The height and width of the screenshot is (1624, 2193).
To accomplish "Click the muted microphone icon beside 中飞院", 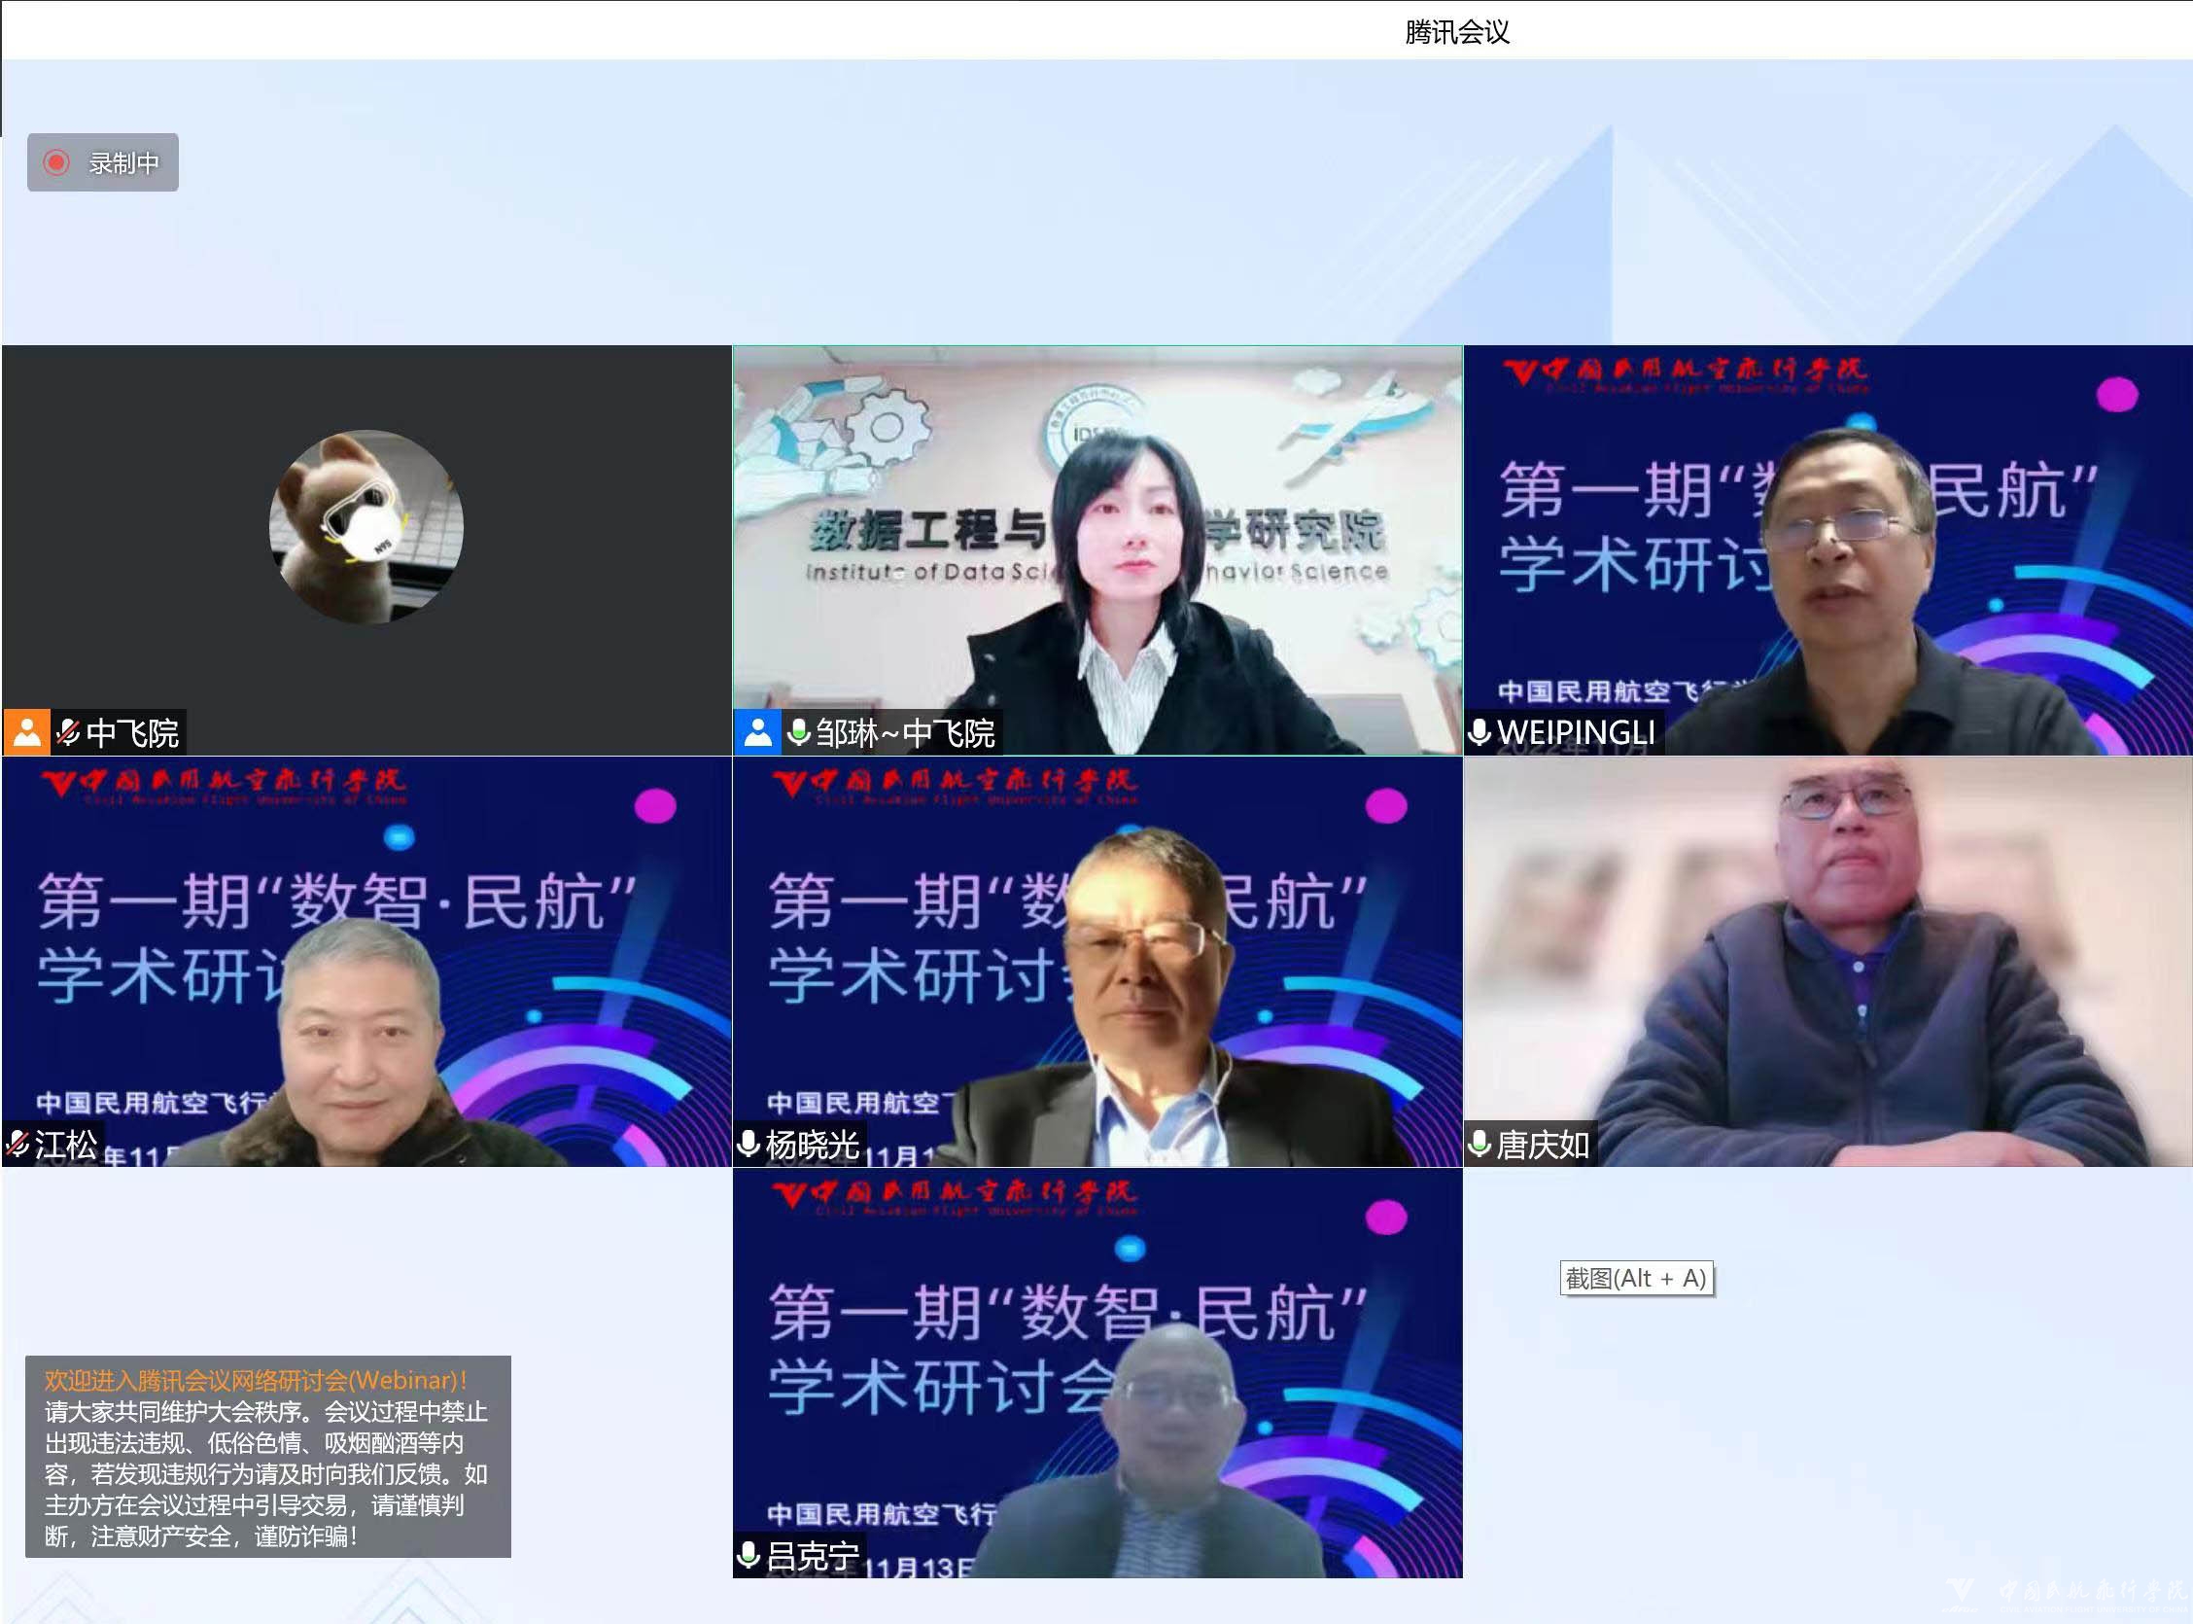I will pyautogui.click(x=69, y=732).
